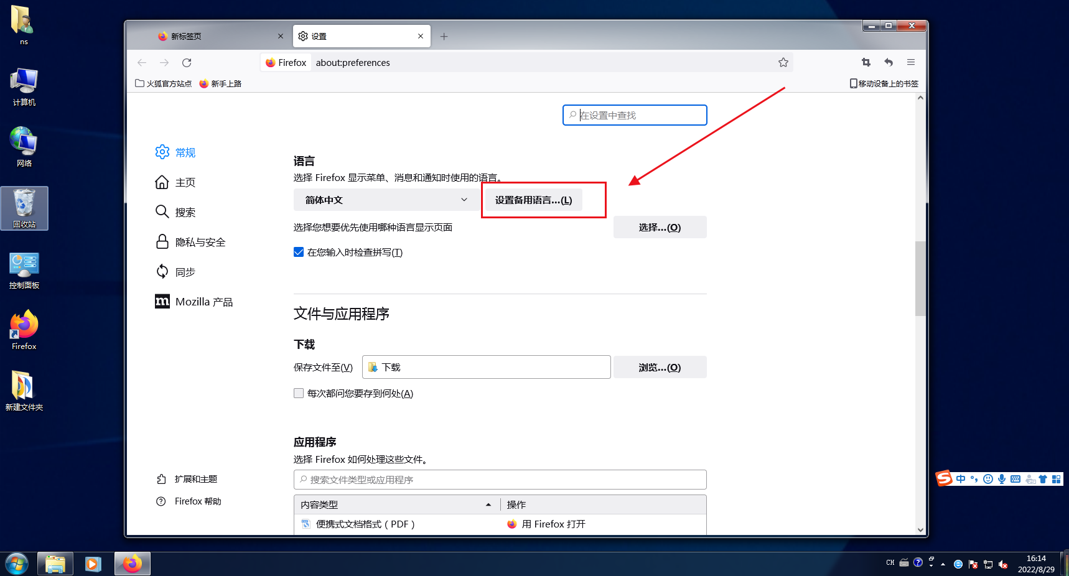This screenshot has width=1069, height=576.
Task: Click the undo arrow toolbar icon
Action: coord(889,62)
